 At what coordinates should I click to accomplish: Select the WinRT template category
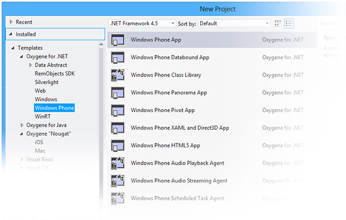click(43, 116)
